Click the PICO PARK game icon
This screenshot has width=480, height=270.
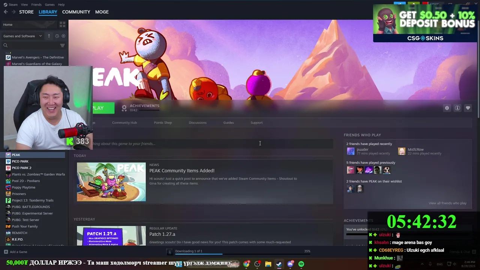point(8,161)
